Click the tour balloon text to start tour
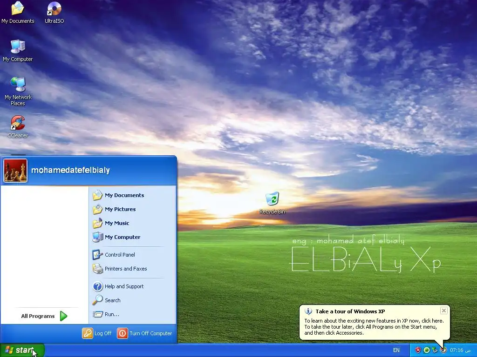 coord(374,327)
